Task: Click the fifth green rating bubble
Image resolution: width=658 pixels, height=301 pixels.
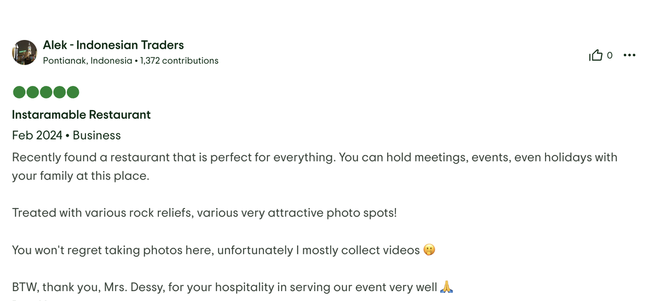Action: (x=73, y=92)
